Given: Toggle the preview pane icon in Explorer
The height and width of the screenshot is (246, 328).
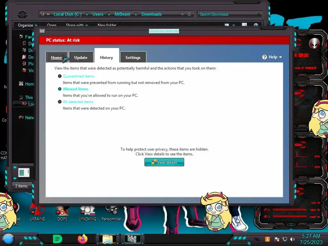Looking at the screenshot, I should (x=244, y=25).
